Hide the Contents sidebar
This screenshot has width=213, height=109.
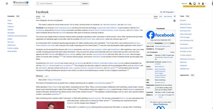pos(18,16)
